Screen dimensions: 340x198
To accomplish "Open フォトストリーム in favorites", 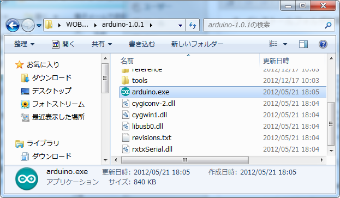I will point(58,104).
